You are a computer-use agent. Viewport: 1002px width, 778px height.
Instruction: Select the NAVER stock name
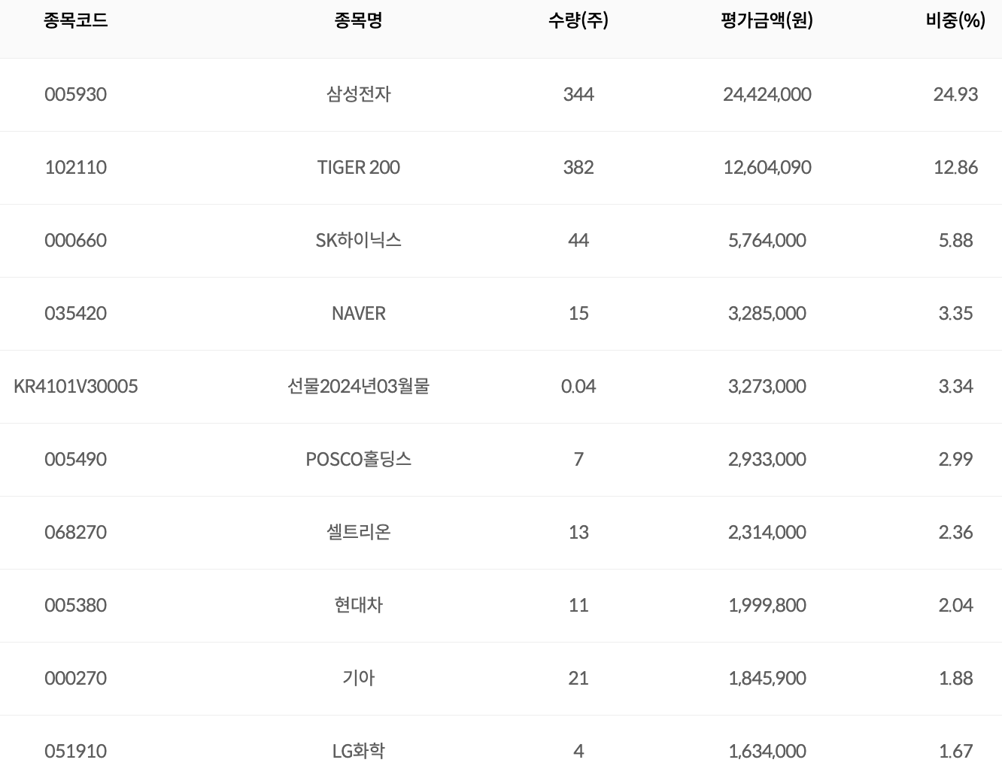pyautogui.click(x=358, y=313)
